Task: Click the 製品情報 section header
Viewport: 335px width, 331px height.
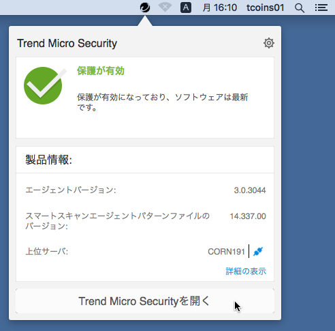Action: pyautogui.click(x=48, y=160)
